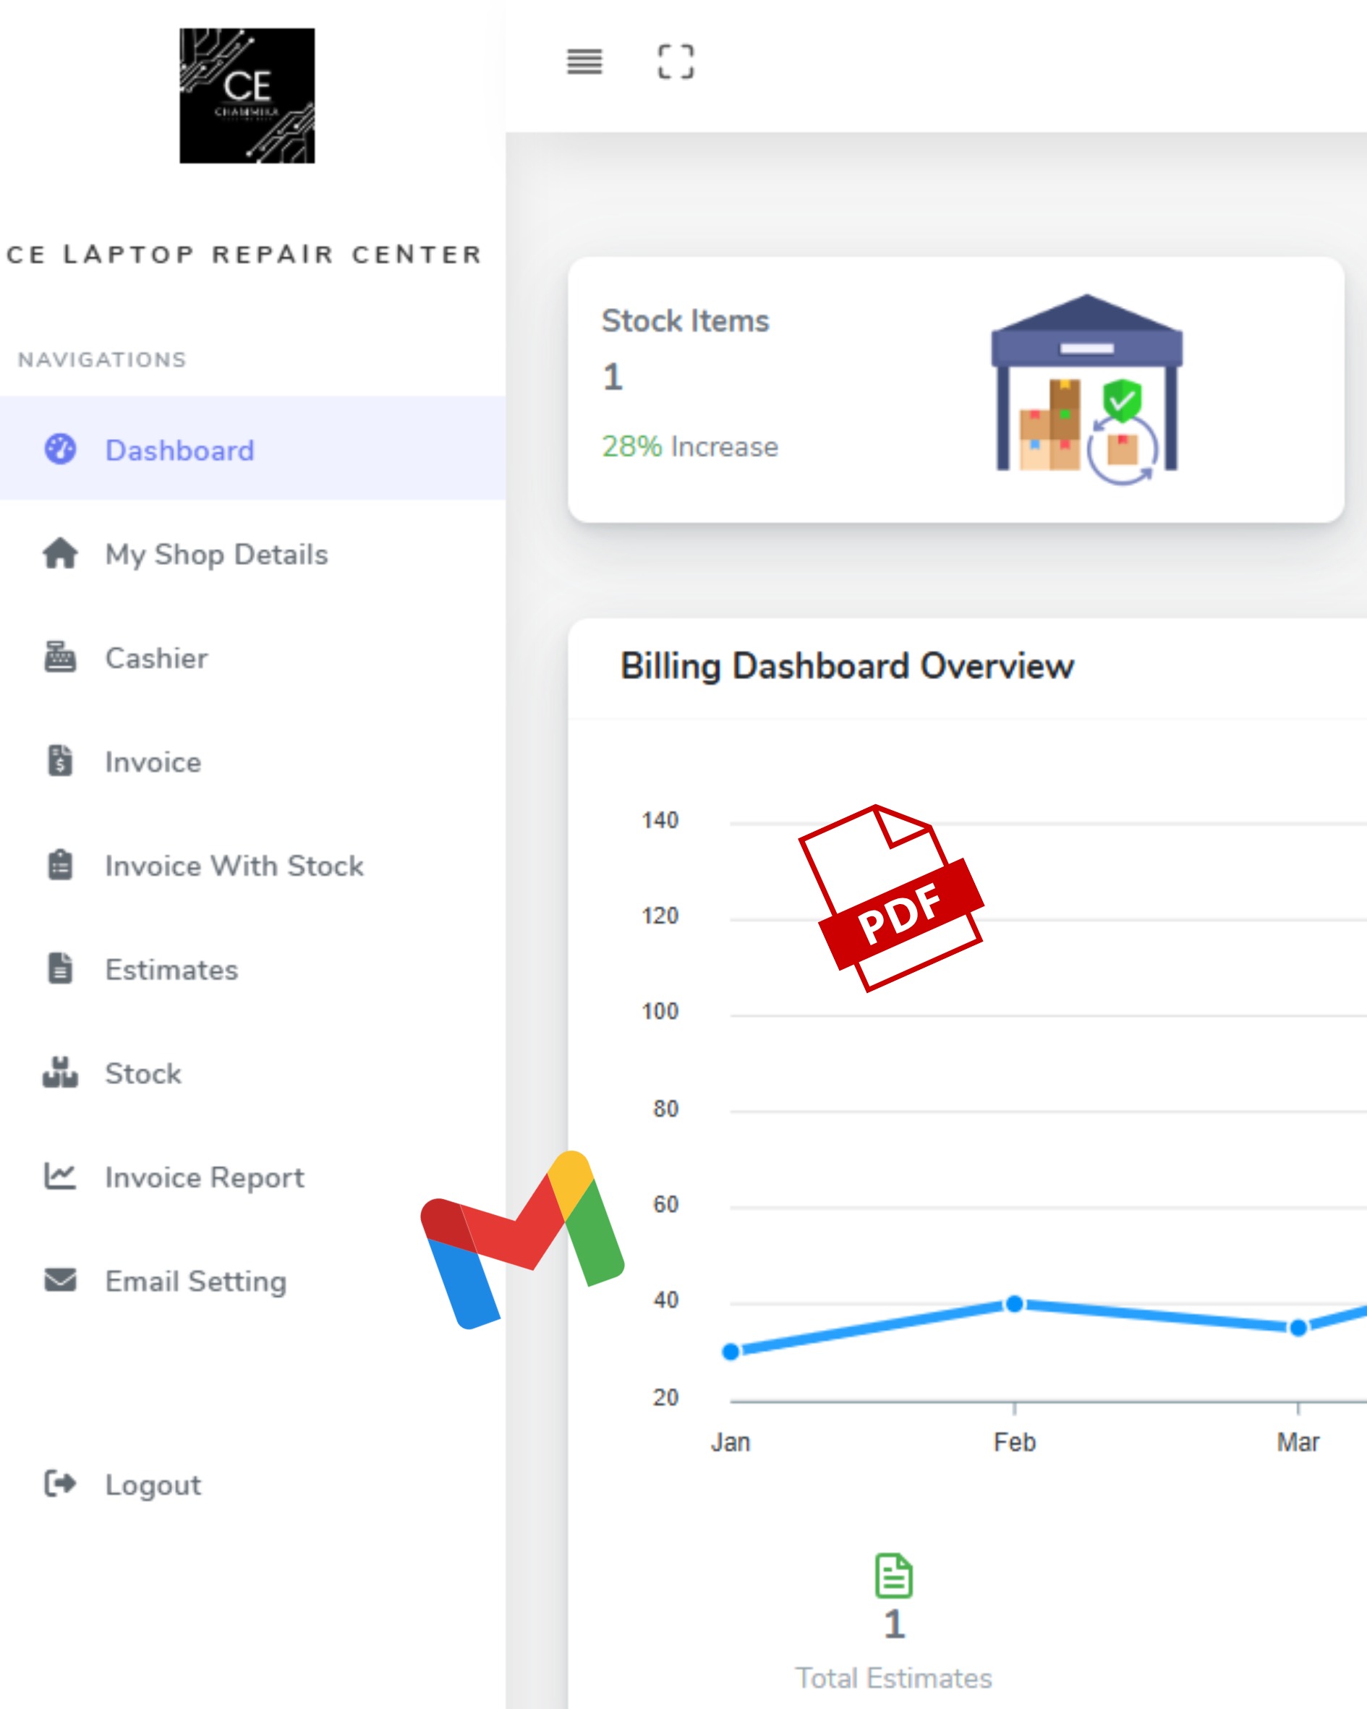1367x1709 pixels.
Task: Click the CE logo image
Action: click(247, 96)
